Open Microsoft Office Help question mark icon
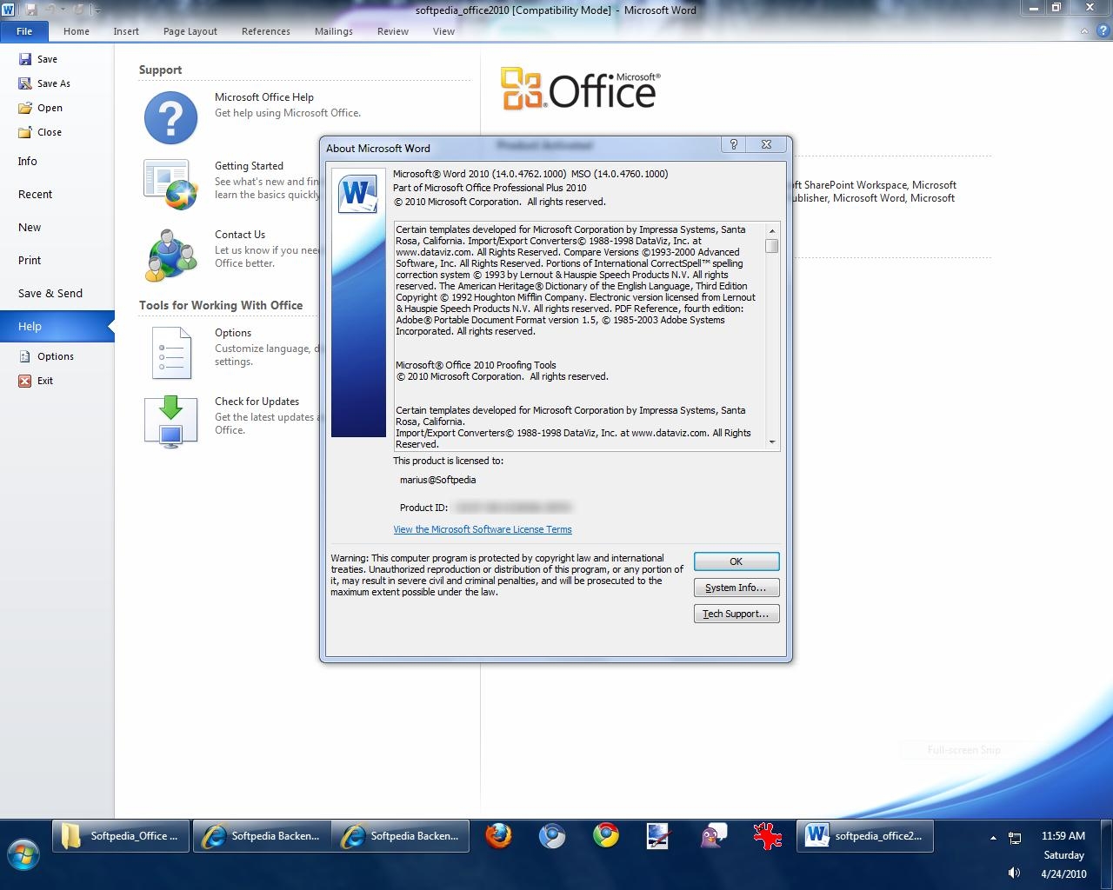1113x890 pixels. pos(170,117)
